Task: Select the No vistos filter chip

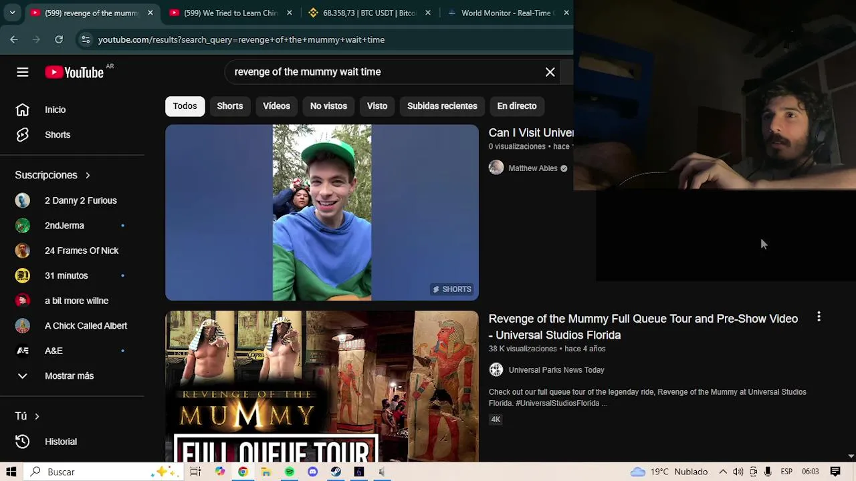Action: (x=328, y=106)
